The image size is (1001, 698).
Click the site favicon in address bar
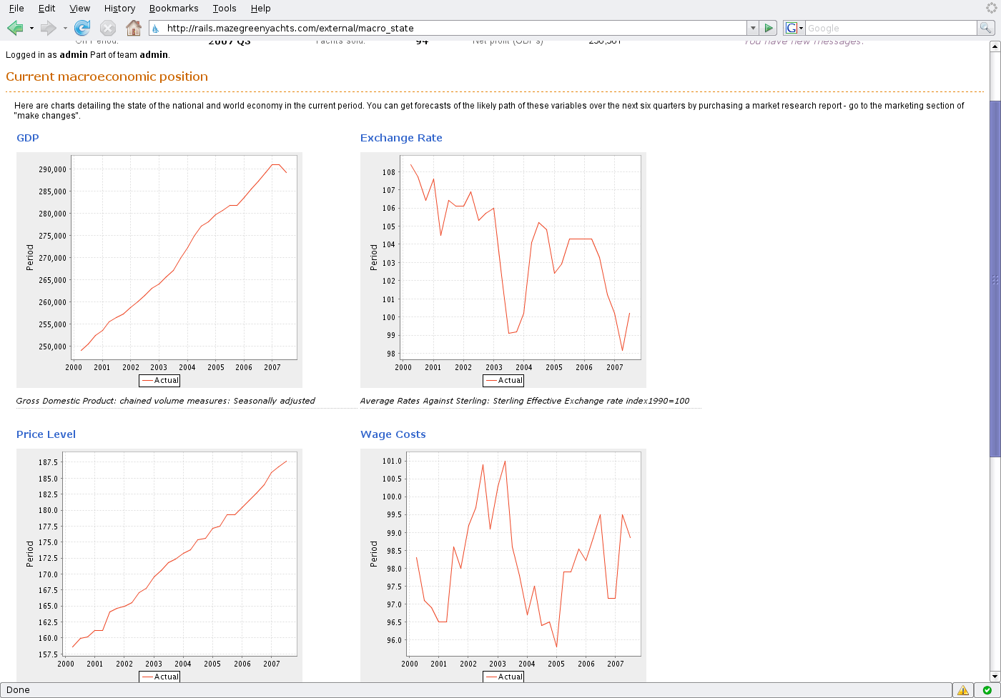tap(156, 29)
